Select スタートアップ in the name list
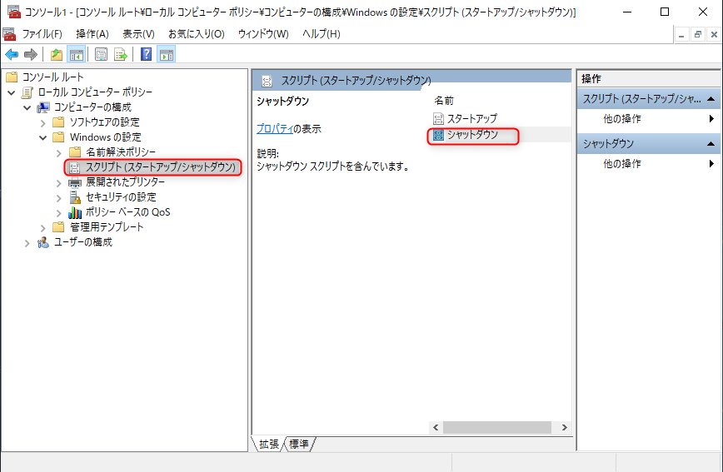723x472 pixels. [472, 119]
